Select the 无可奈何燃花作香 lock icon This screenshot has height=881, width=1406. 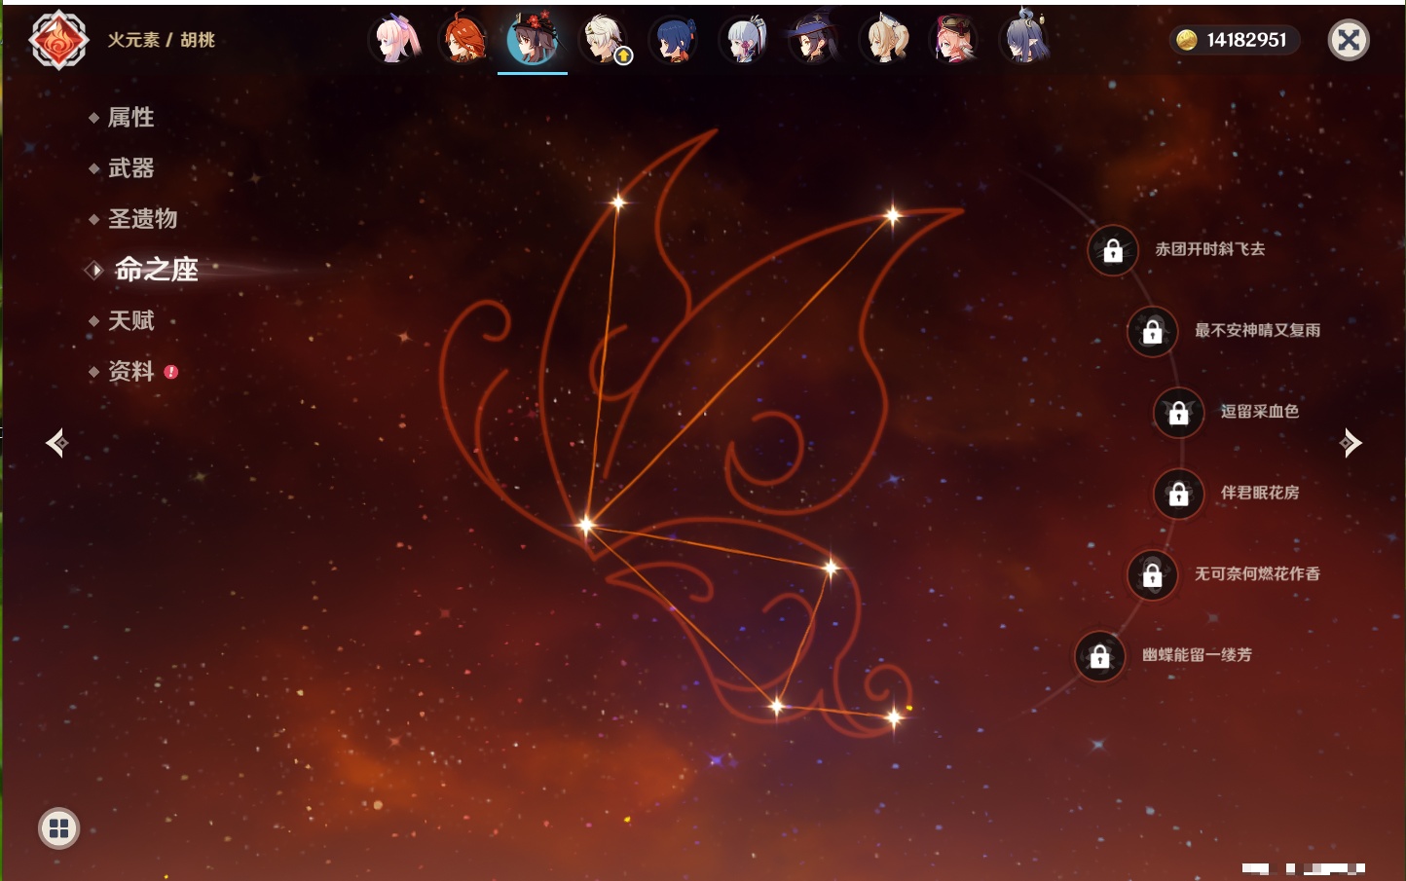[x=1152, y=575]
